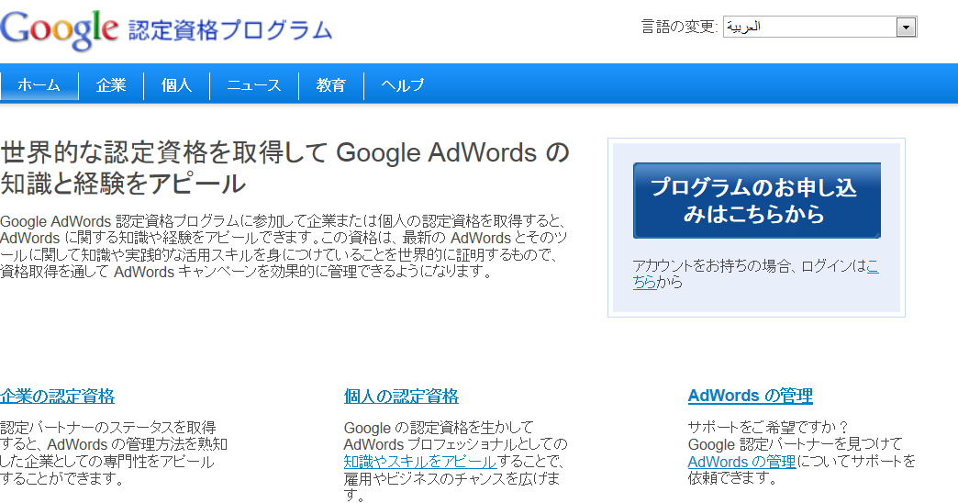
Task: Open the 個人の認定資格 link
Action: click(401, 396)
